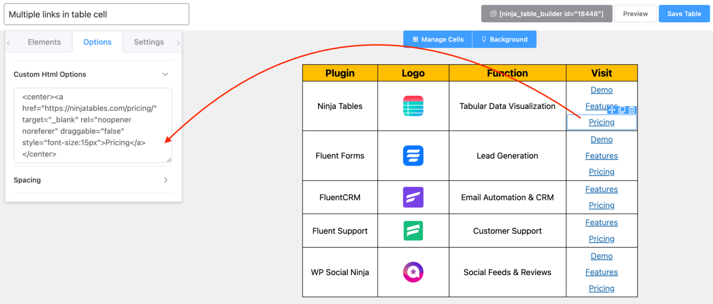Image resolution: width=713 pixels, height=304 pixels.
Task: Click the Fluent Forms logo image
Action: pos(413,156)
